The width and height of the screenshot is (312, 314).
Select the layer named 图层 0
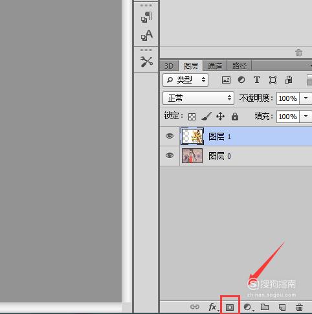coord(236,156)
